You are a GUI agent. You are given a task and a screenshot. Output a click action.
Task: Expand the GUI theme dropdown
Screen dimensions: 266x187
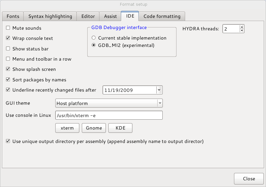tap(160, 103)
